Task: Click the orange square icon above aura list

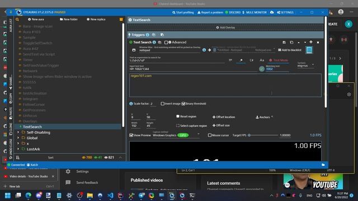Action: [121, 20]
